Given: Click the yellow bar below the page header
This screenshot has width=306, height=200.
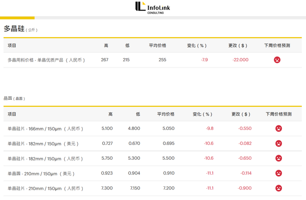Looking at the screenshot, I should coord(17,18).
